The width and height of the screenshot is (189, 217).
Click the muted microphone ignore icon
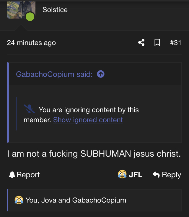29,109
